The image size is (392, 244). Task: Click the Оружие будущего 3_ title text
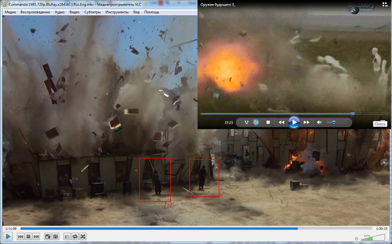[218, 5]
